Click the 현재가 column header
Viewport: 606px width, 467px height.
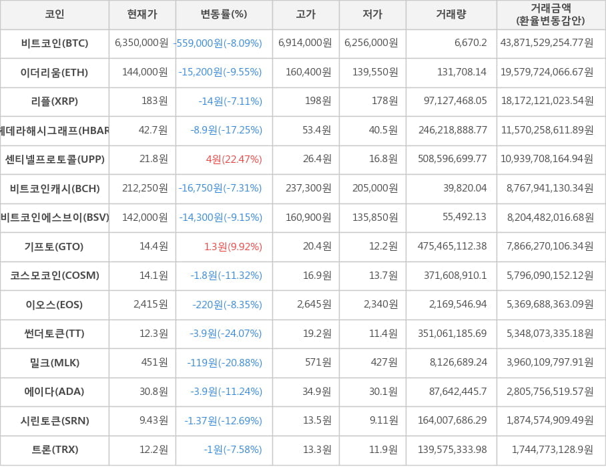point(142,14)
